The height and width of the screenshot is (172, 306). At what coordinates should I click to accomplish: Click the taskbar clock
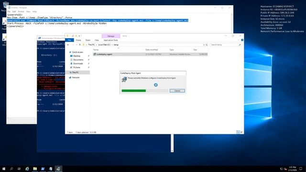click(x=292, y=169)
